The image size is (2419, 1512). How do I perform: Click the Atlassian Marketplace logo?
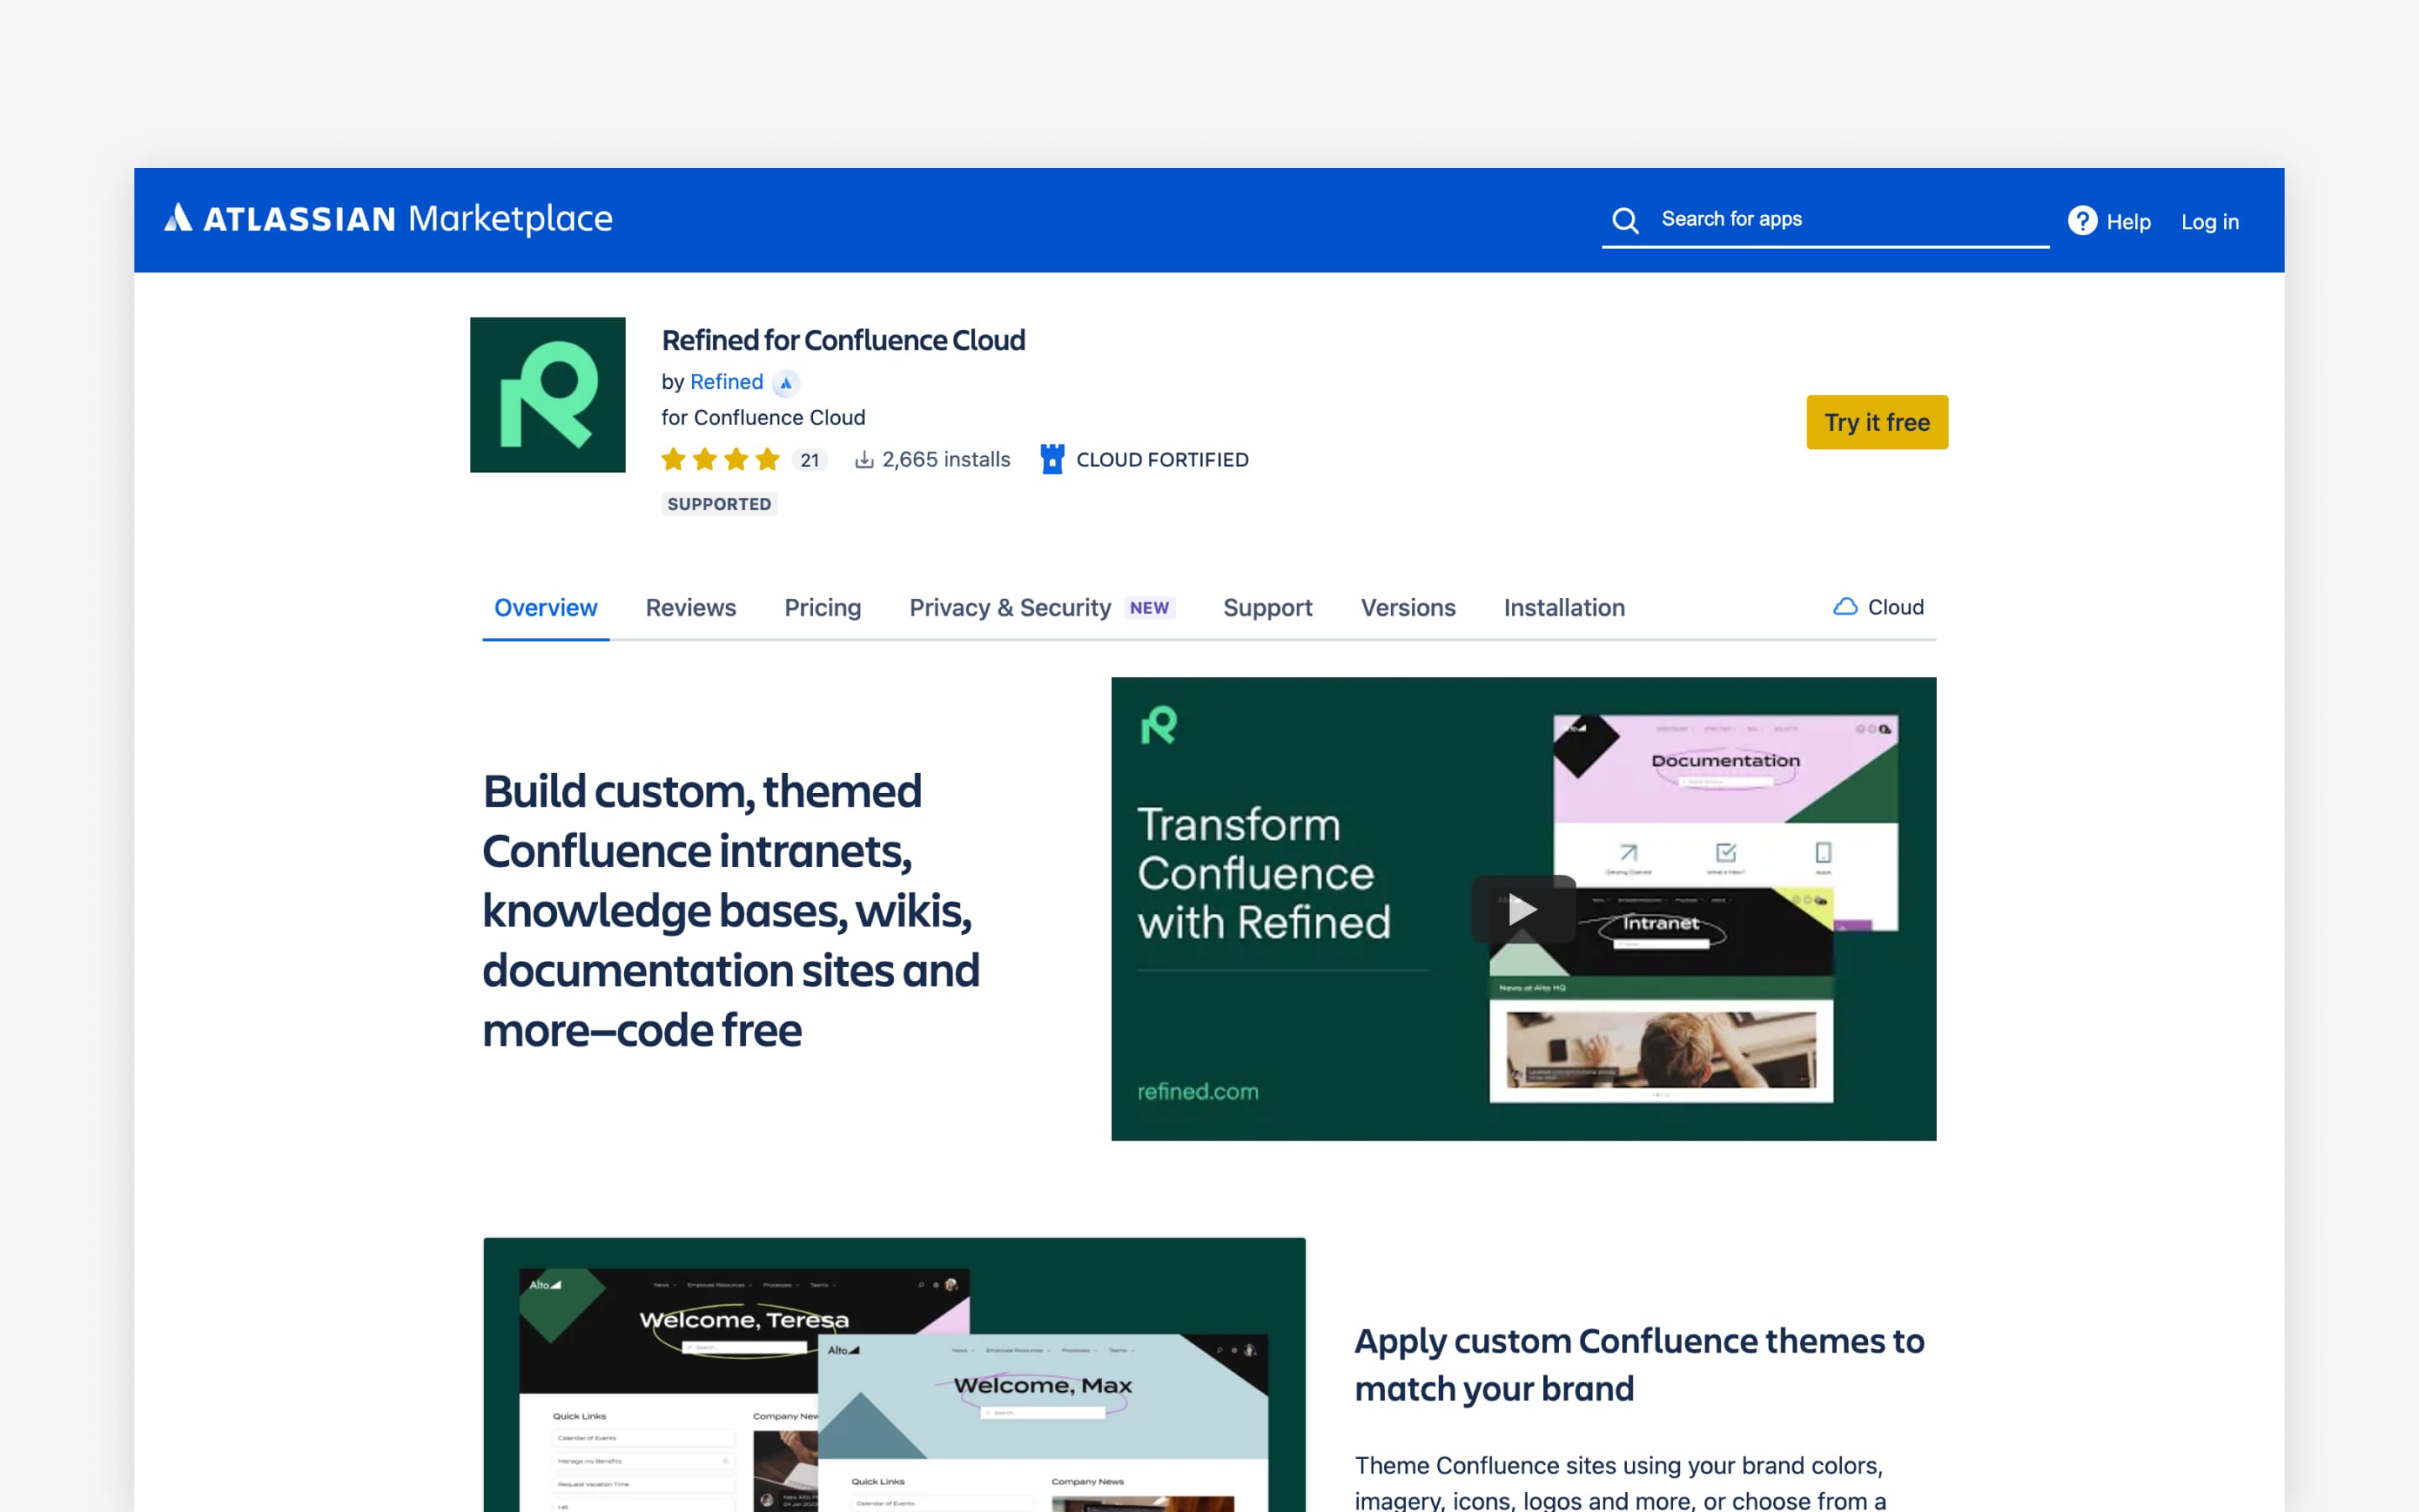389,220
